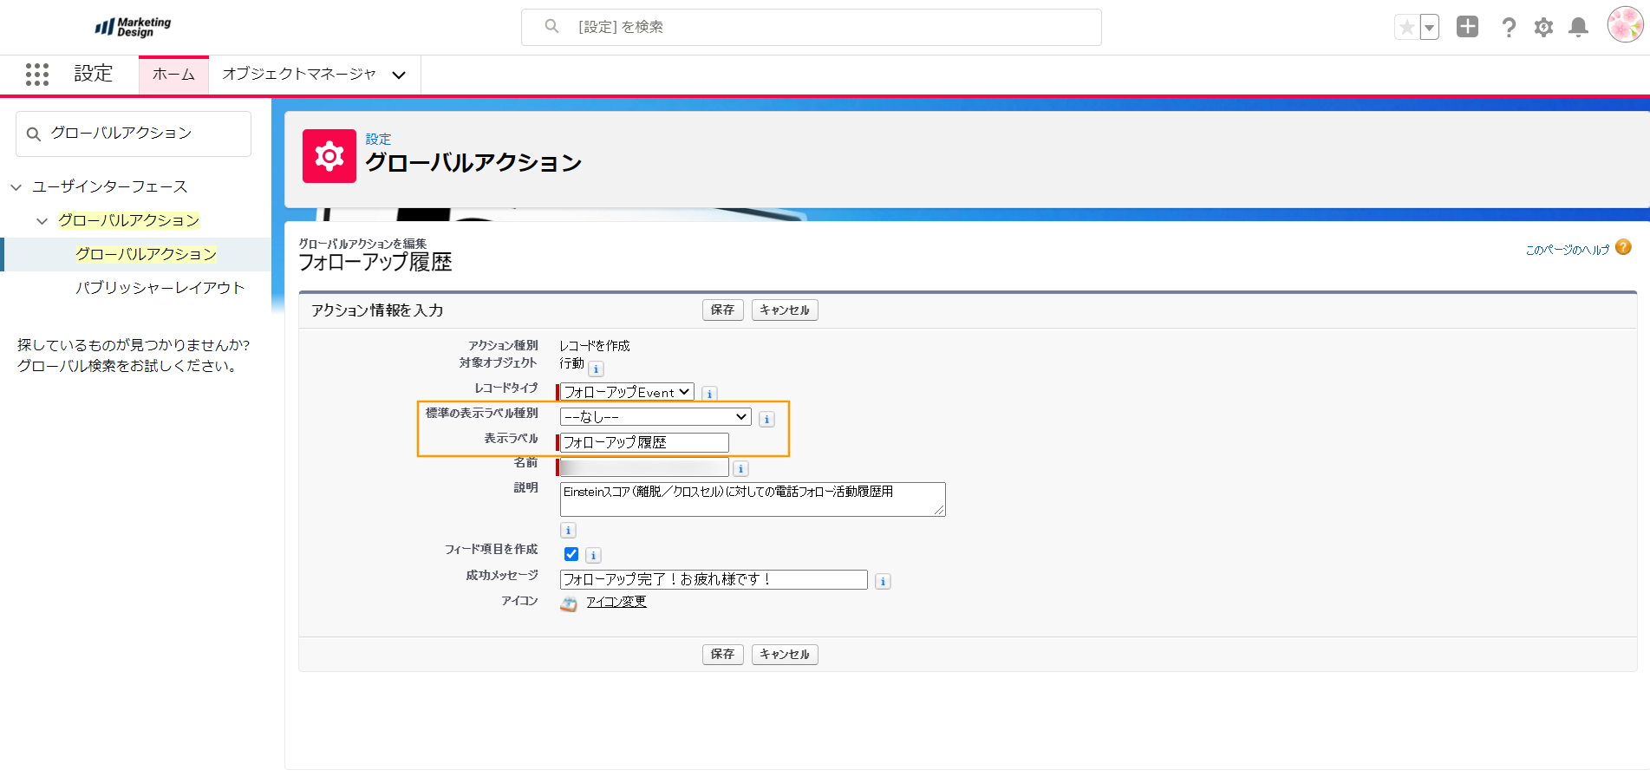Select パブリッシャーレイアウト in the sidebar
Screen dimensions: 1650x783
[160, 288]
